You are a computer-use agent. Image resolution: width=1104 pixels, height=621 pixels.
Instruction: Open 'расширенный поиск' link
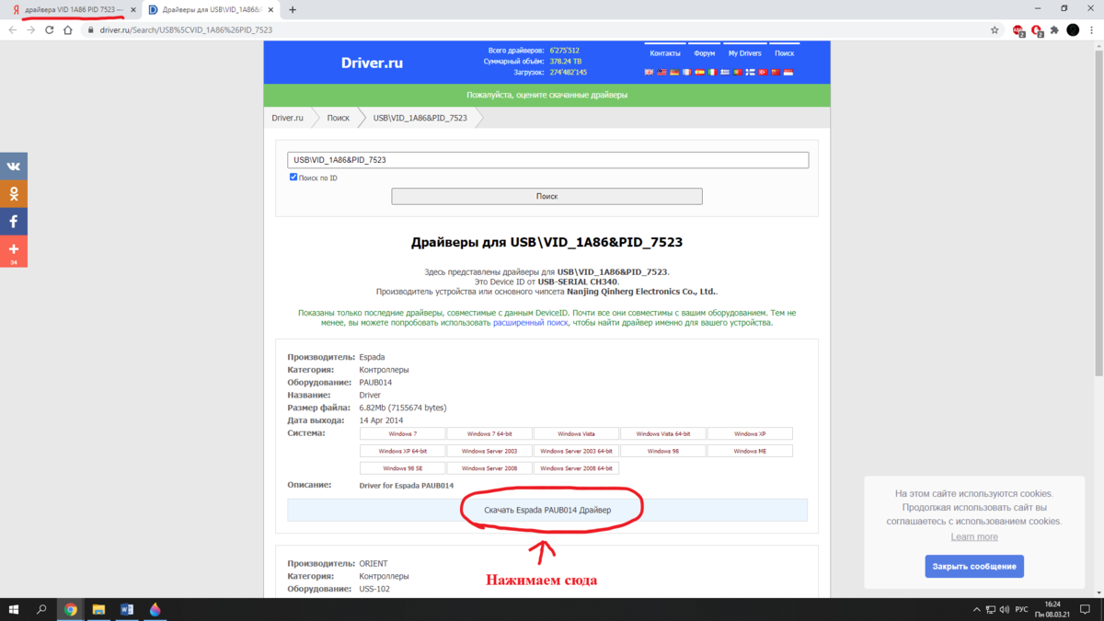point(531,323)
